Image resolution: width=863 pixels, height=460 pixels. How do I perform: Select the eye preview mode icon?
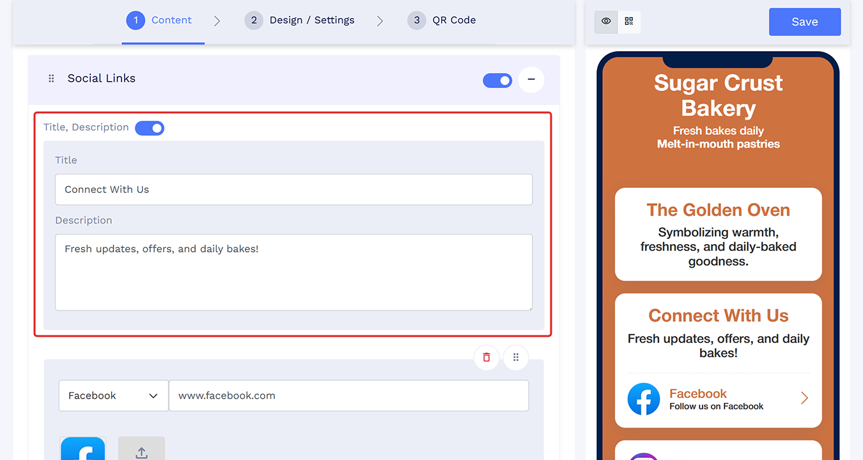[606, 22]
